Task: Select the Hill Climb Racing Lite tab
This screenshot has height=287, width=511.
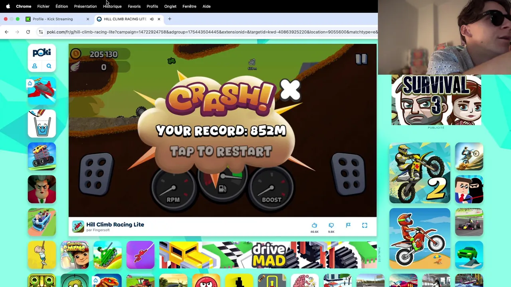Action: click(x=125, y=19)
